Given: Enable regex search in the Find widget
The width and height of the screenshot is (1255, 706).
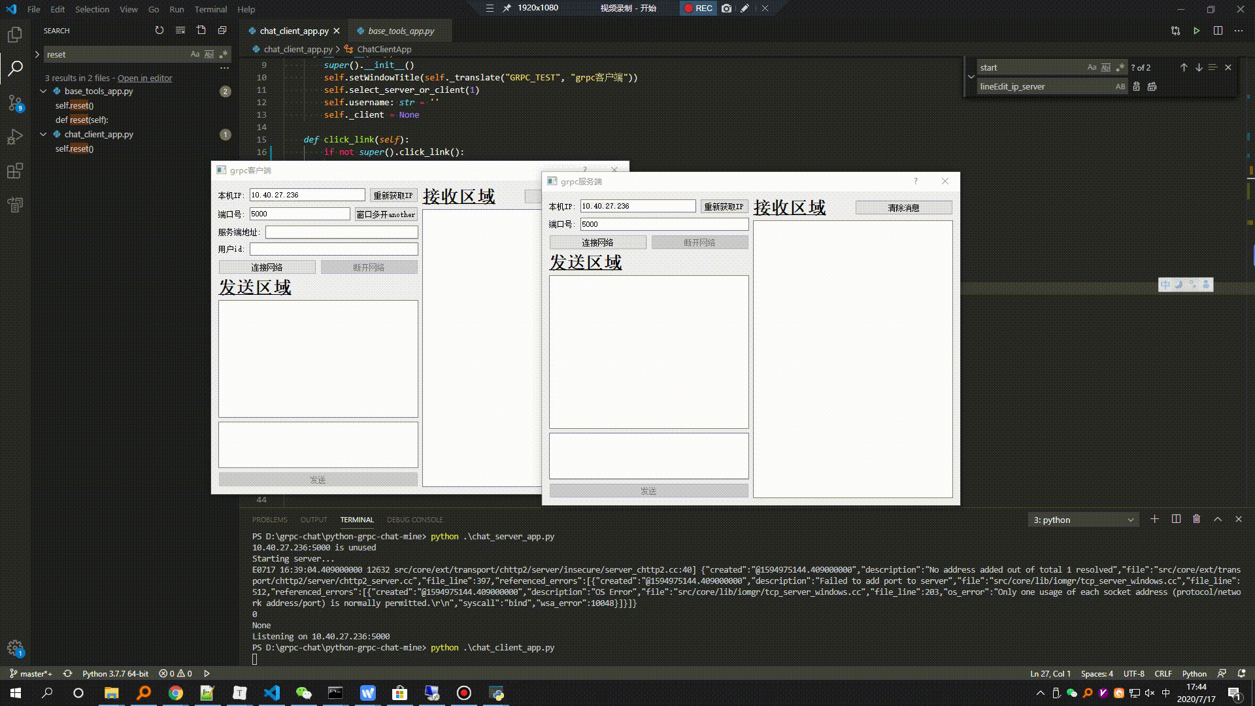Looking at the screenshot, I should [1120, 67].
